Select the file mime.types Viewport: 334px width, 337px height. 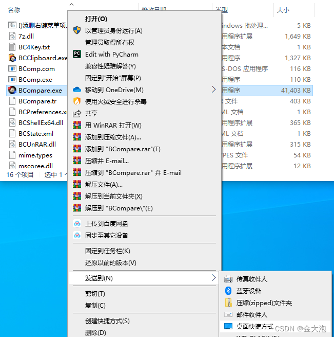[35, 155]
